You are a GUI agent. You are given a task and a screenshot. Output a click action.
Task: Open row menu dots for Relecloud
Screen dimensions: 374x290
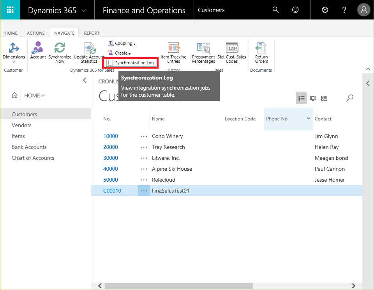144,180
